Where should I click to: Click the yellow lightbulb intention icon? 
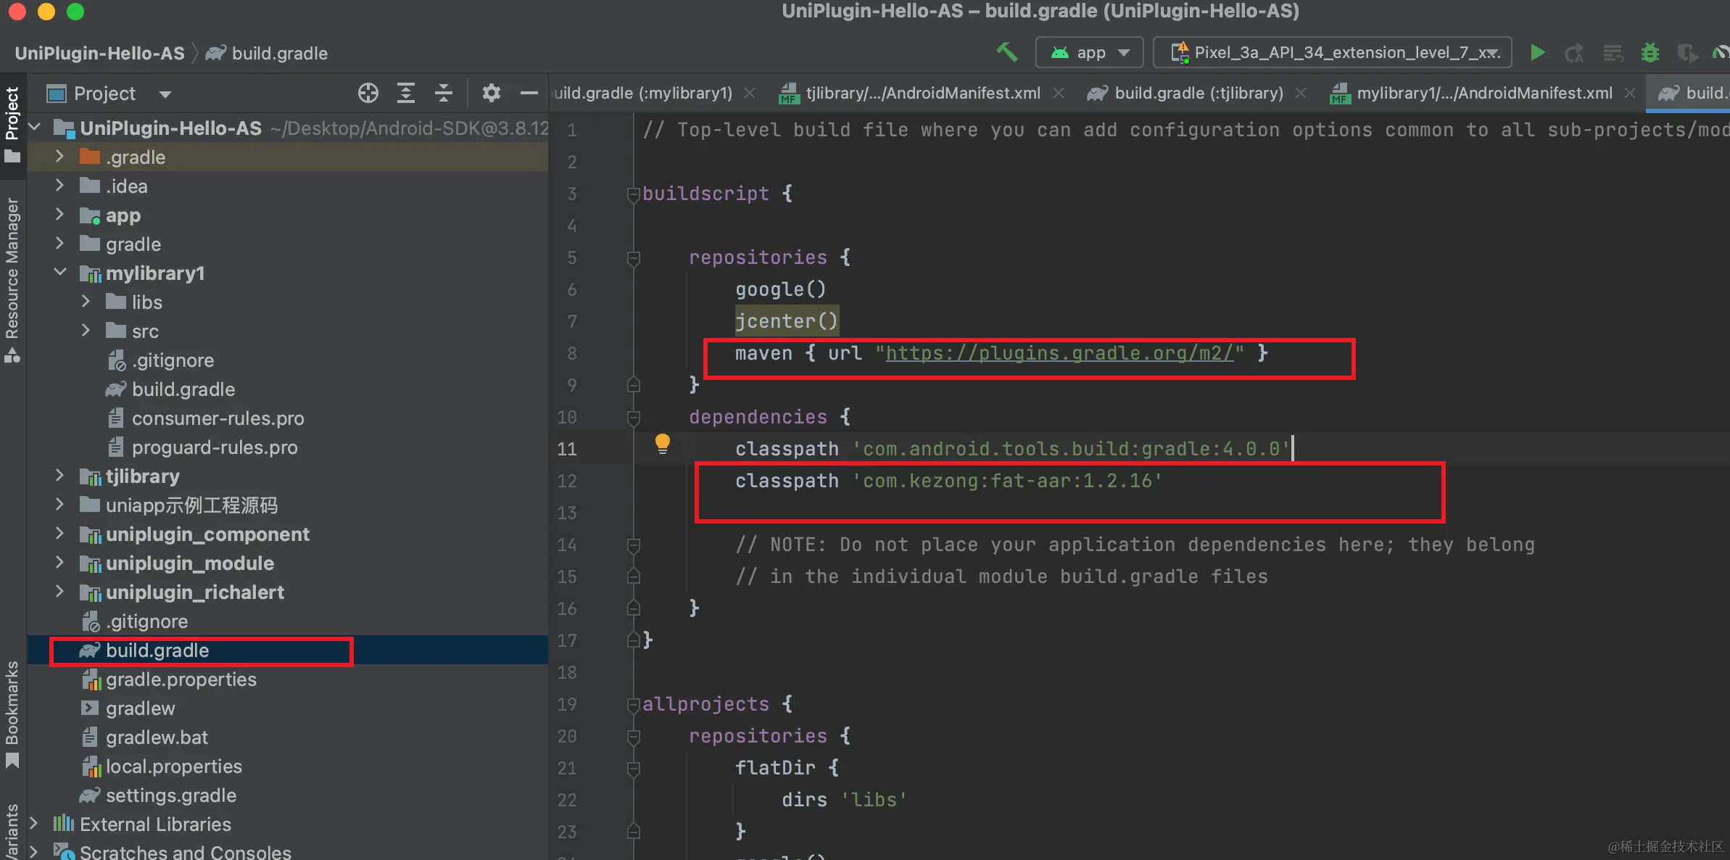tap(662, 443)
